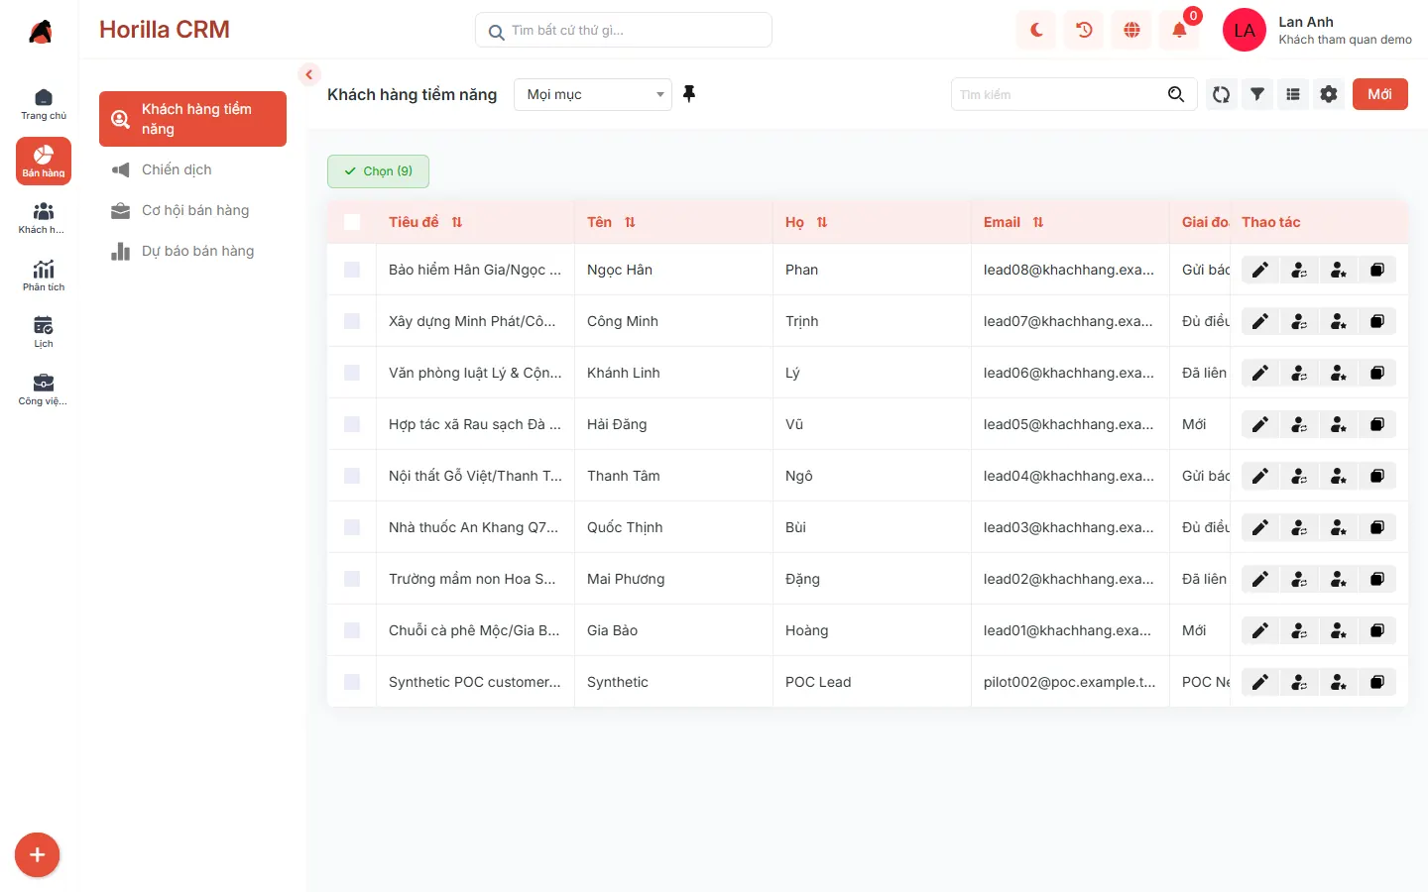
Task: Click the Mới button to add lead
Action: (x=1380, y=94)
